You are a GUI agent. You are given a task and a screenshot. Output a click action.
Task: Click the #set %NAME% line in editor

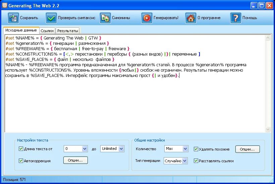pyautogui.click(x=53, y=38)
